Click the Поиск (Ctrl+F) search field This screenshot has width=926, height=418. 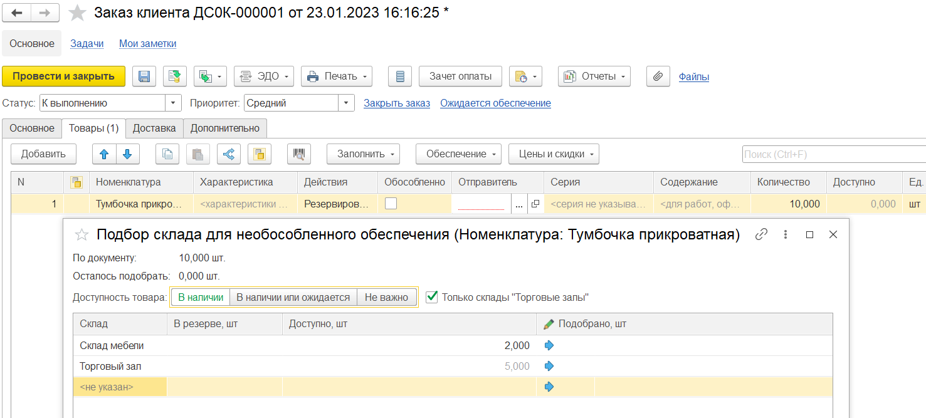833,154
